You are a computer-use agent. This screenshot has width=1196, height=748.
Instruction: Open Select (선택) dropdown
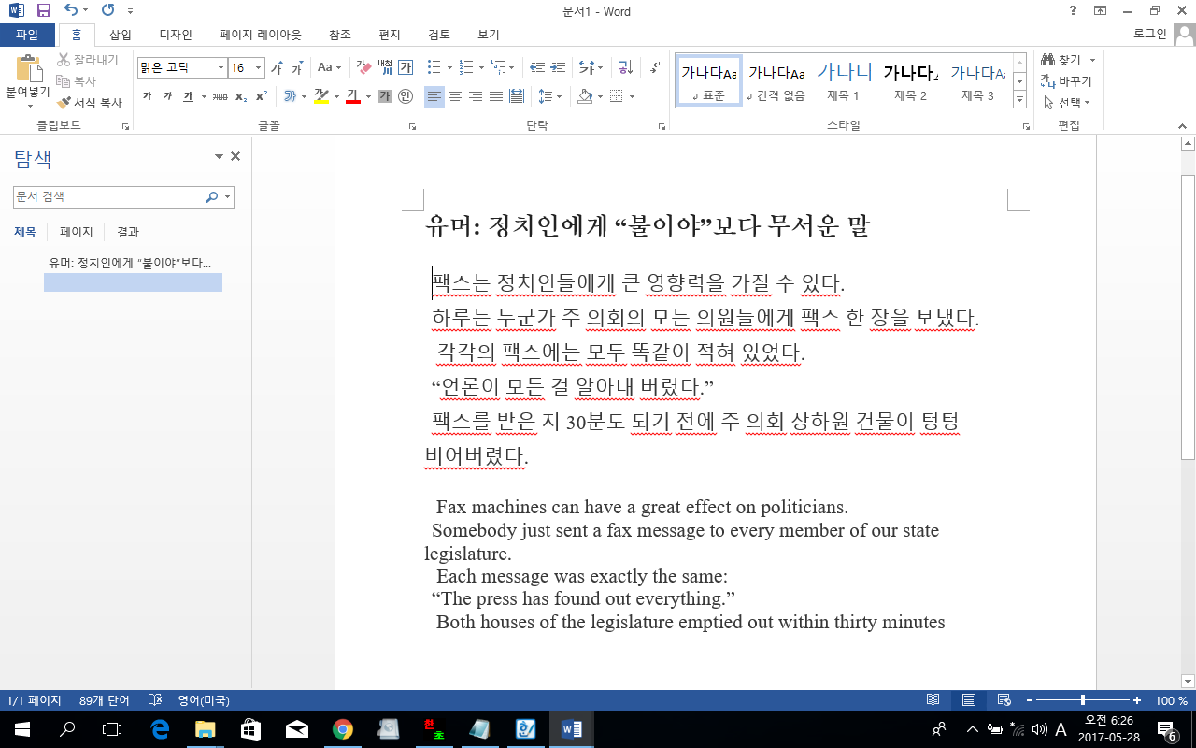coord(1067,103)
